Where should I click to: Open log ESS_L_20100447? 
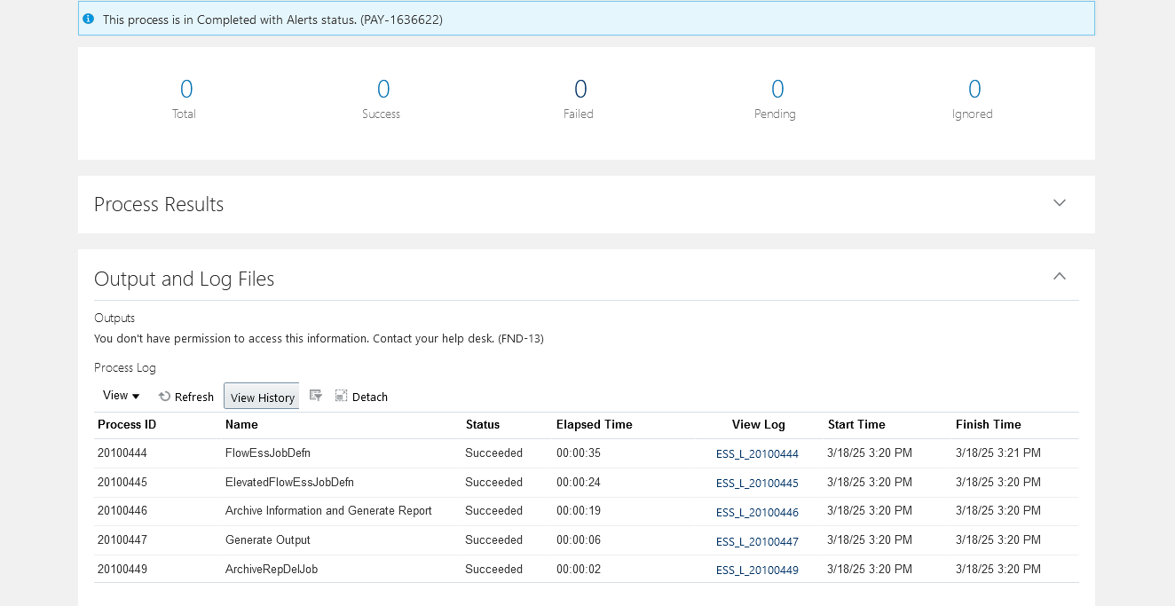(x=757, y=542)
